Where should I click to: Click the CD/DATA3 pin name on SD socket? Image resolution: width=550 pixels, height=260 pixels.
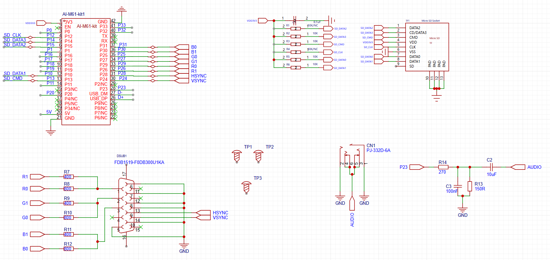click(418, 33)
